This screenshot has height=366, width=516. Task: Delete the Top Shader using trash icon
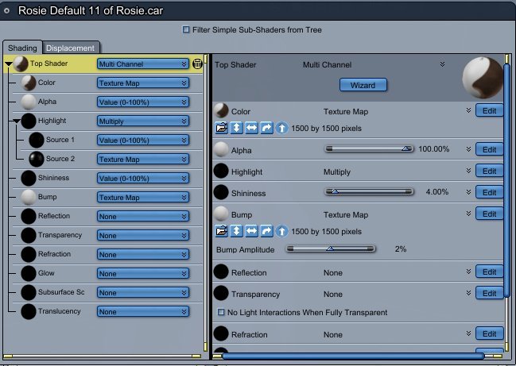(197, 64)
